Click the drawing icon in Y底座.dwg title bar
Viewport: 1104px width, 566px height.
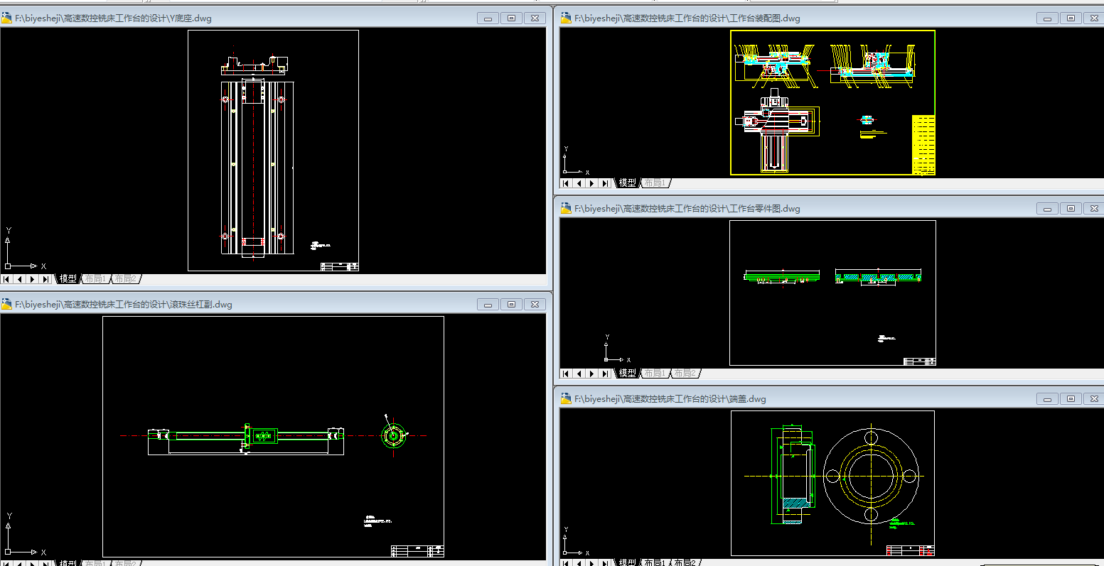[7, 18]
